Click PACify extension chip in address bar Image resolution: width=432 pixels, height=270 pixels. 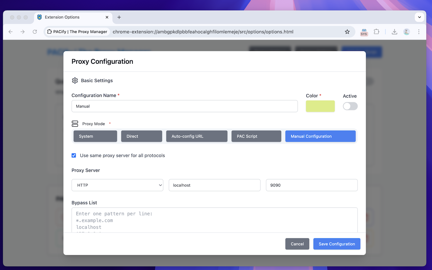tap(77, 32)
